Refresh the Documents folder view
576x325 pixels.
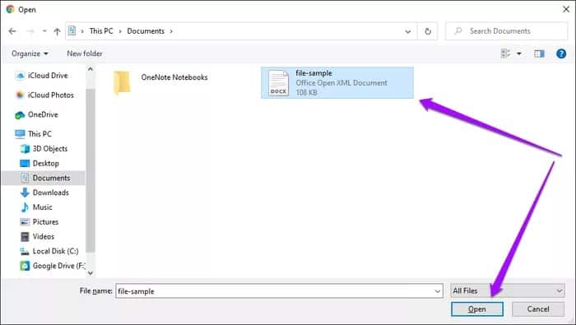coord(428,31)
